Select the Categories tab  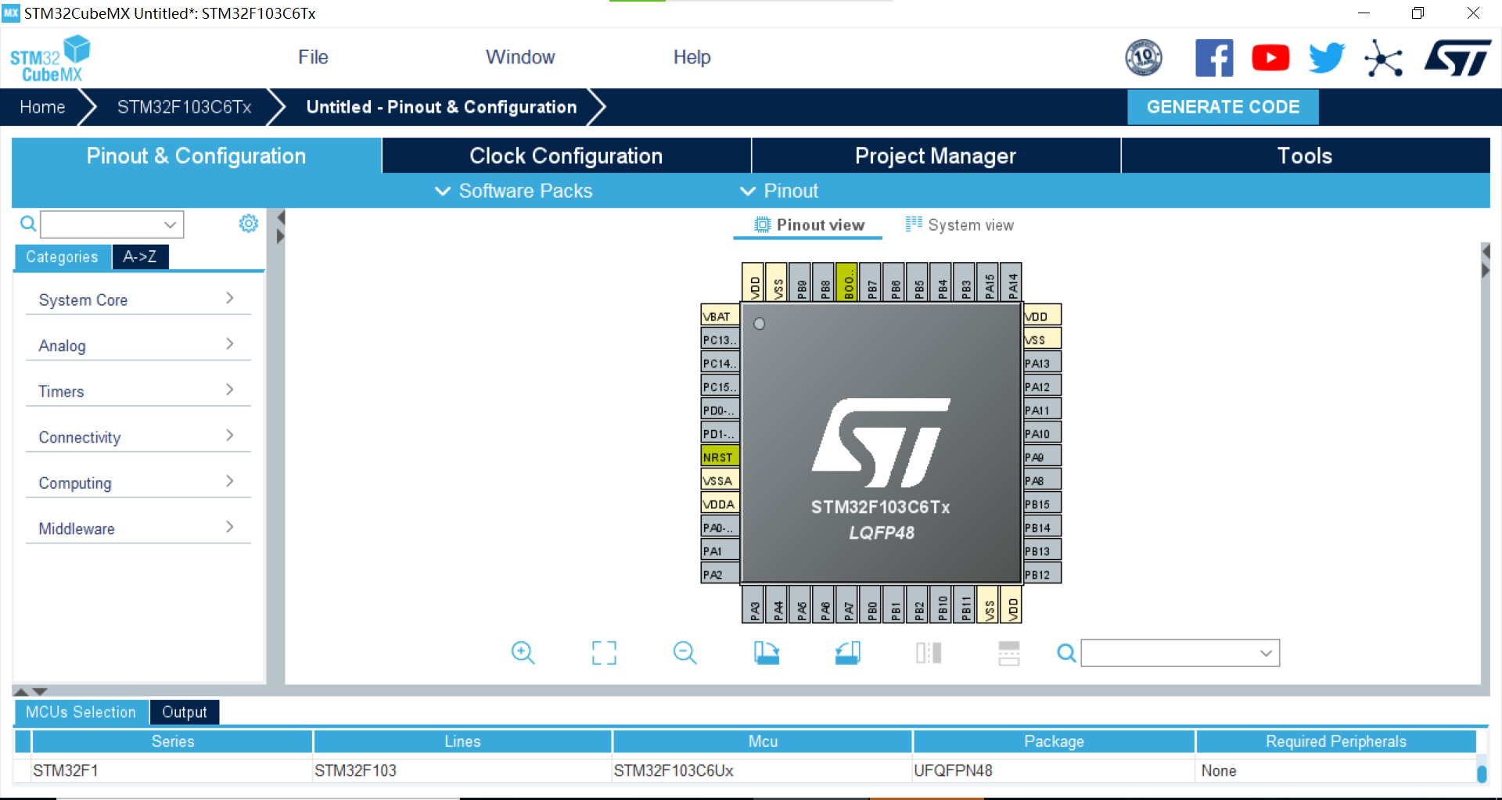62,257
